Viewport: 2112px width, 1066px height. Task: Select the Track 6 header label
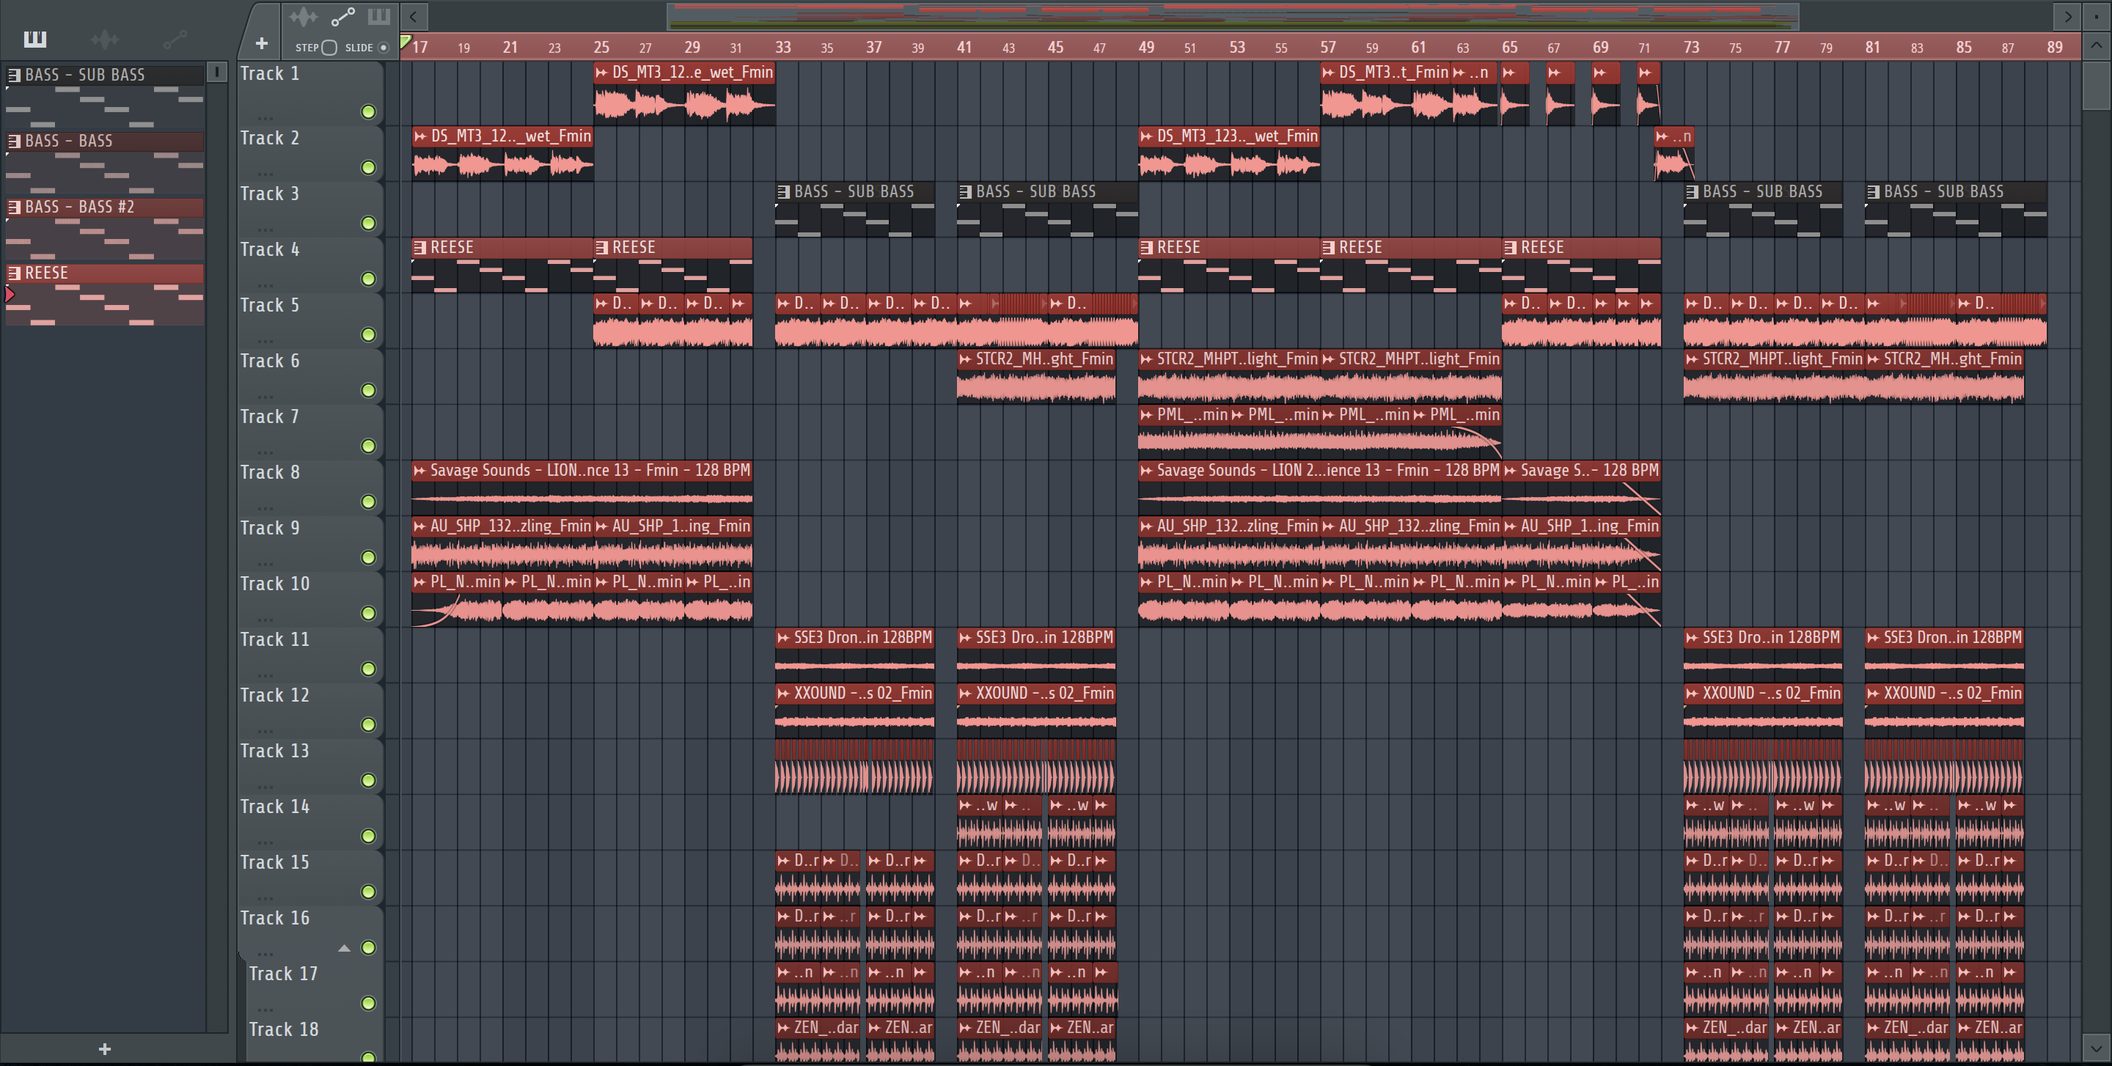coord(270,361)
